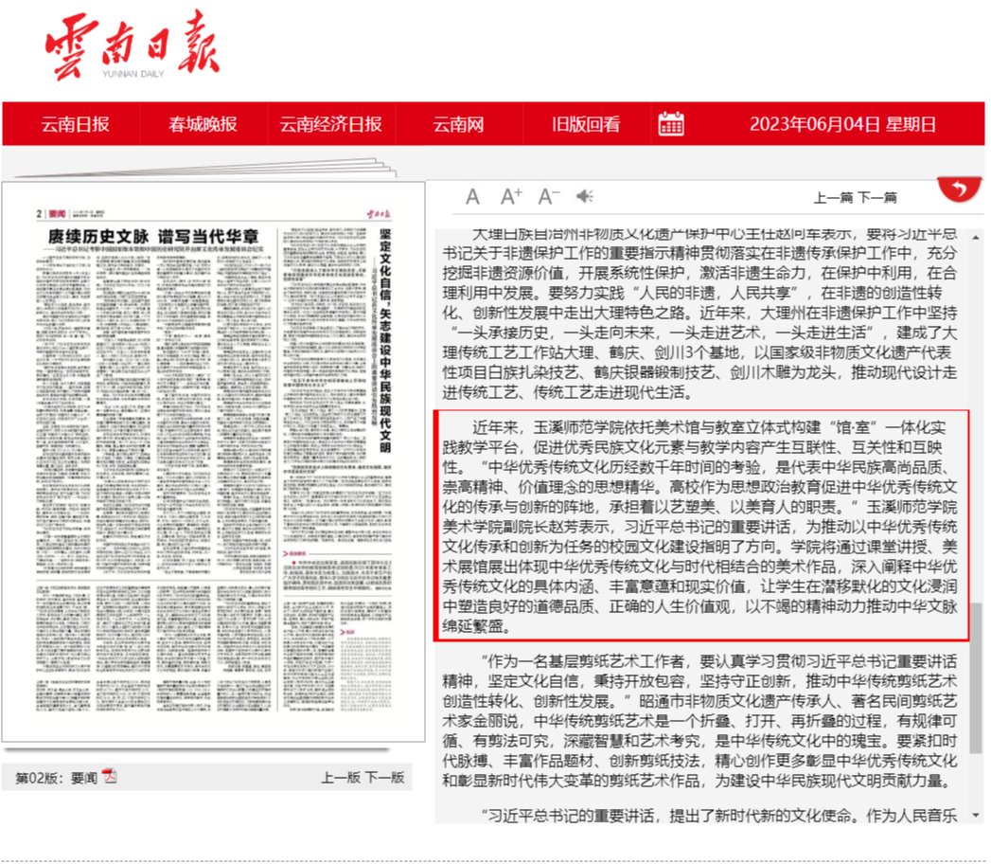Screen dimensions: 991x864
Task: Click the line starting 书记关于非遗保护工作的重要指示
Action: click(x=699, y=253)
